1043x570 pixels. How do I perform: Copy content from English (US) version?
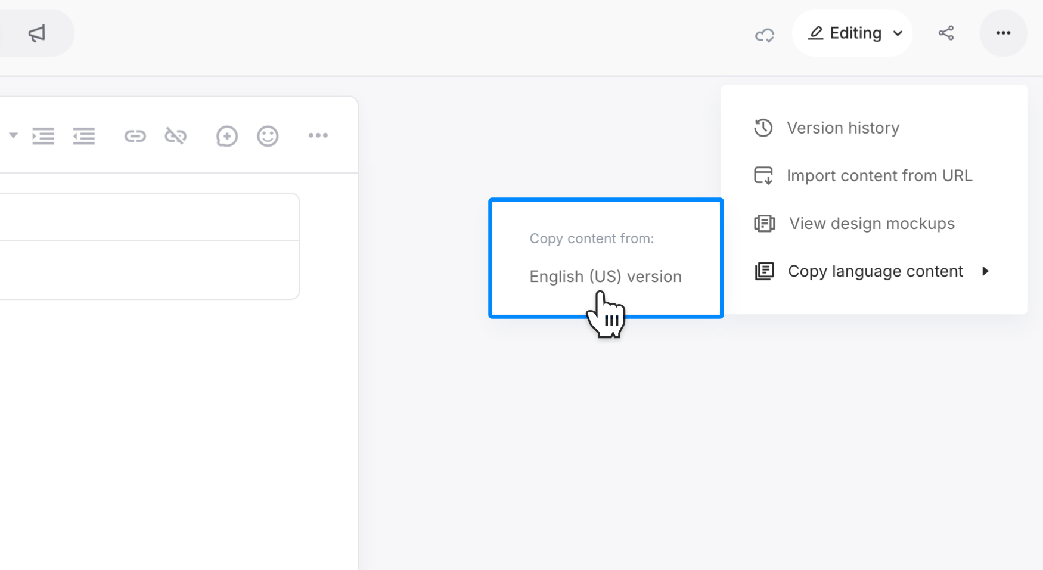[605, 276]
